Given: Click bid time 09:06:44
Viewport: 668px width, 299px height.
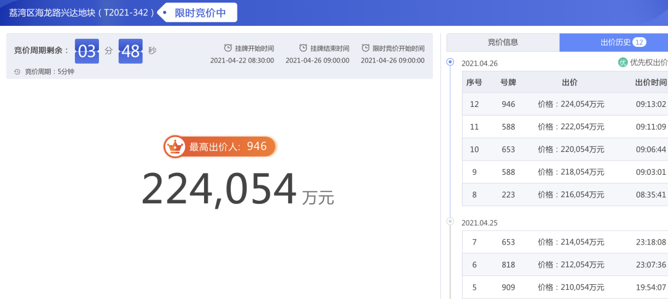Looking at the screenshot, I should 651,149.
